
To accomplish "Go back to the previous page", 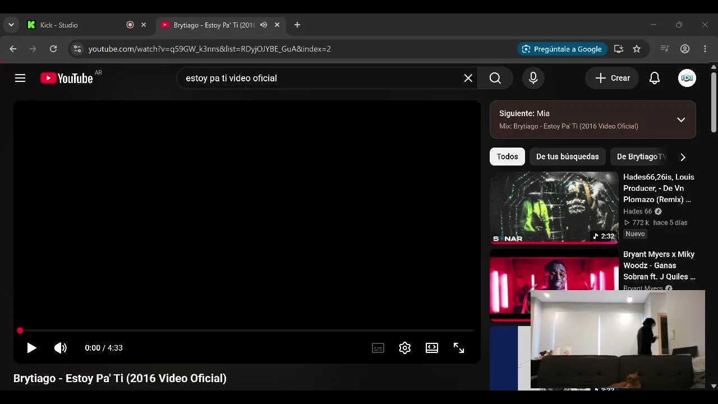I will pos(13,49).
